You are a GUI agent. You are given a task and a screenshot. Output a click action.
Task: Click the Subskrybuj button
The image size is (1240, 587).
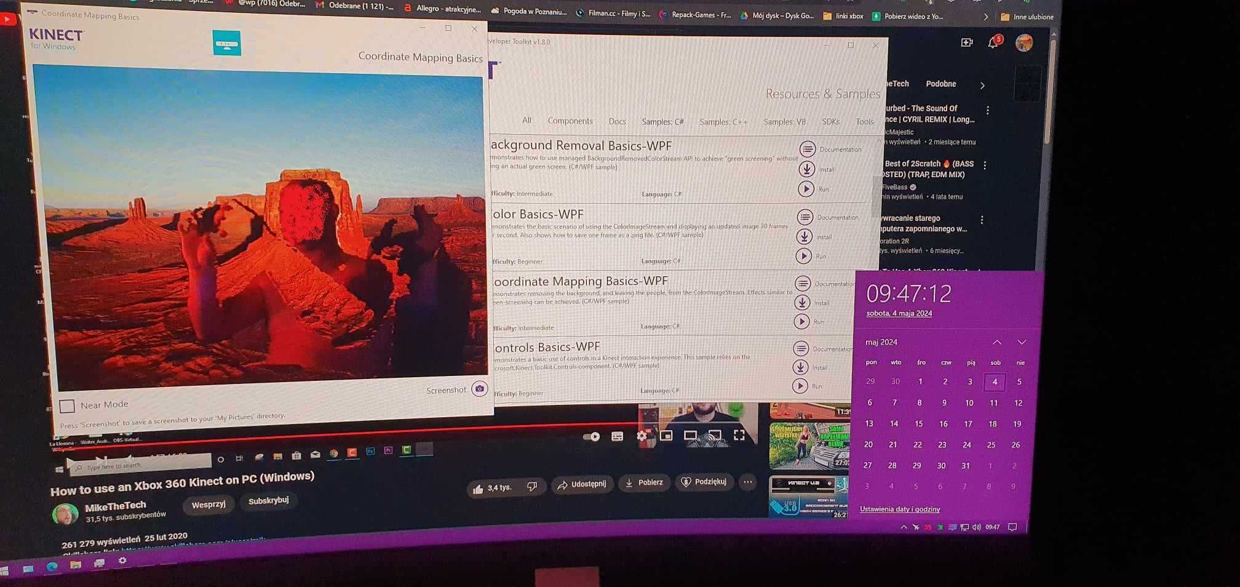(x=269, y=501)
